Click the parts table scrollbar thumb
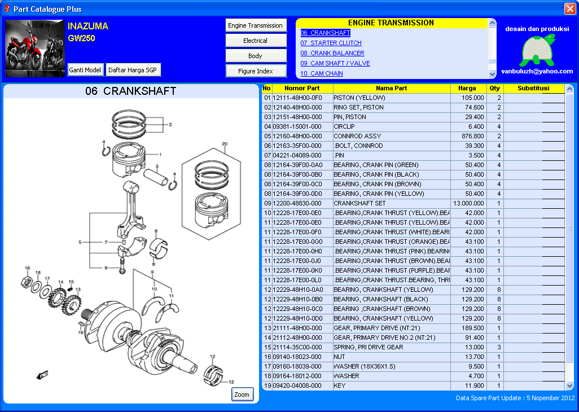The image size is (579, 412). pyautogui.click(x=569, y=227)
